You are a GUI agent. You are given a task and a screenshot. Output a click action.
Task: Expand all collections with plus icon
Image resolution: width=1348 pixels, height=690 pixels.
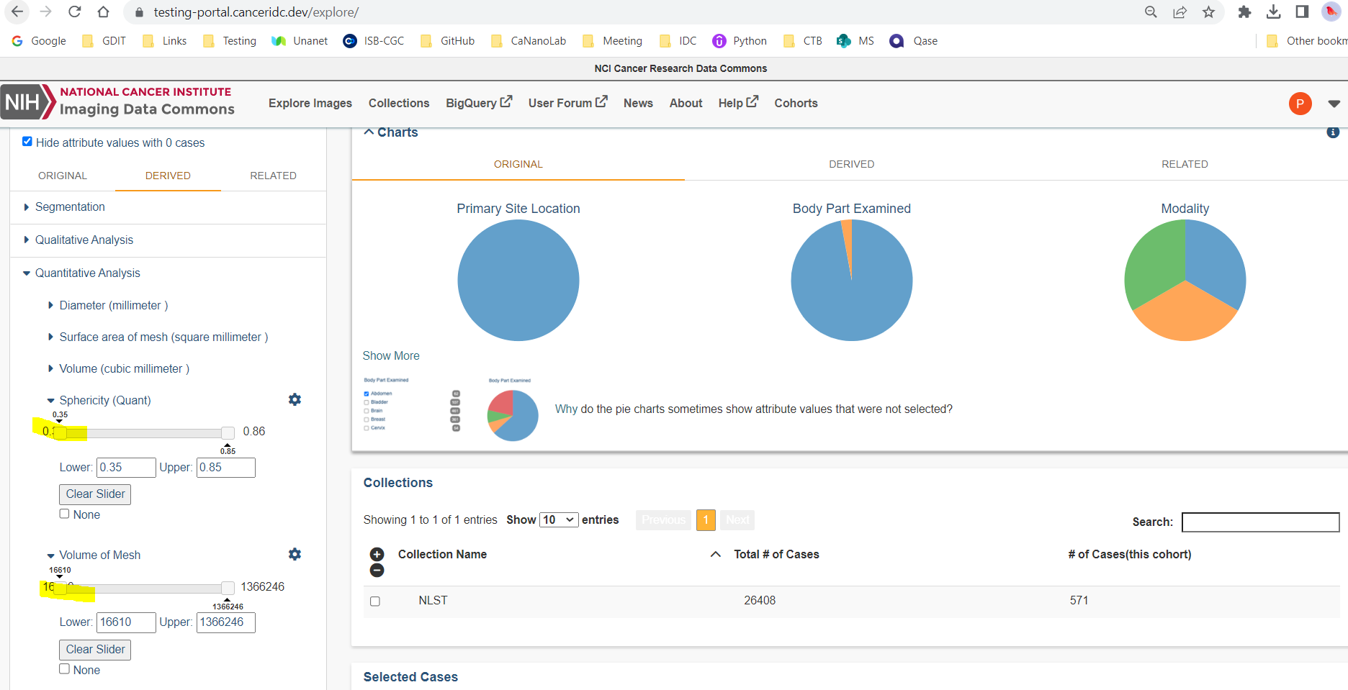(x=377, y=554)
